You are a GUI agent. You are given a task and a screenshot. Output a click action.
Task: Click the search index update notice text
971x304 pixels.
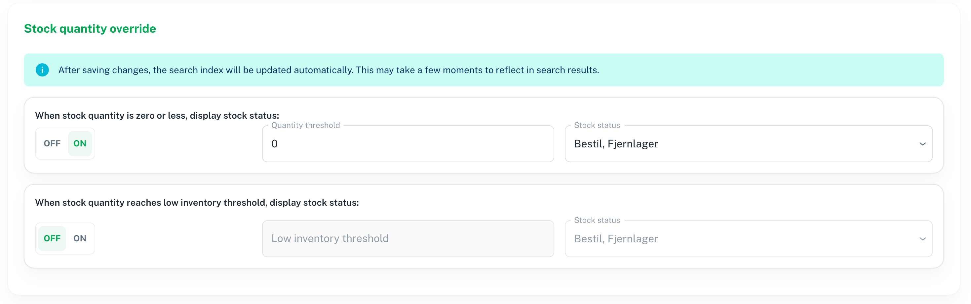[x=329, y=70]
